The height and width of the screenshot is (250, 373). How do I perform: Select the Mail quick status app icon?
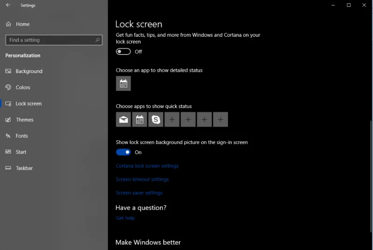pyautogui.click(x=123, y=120)
